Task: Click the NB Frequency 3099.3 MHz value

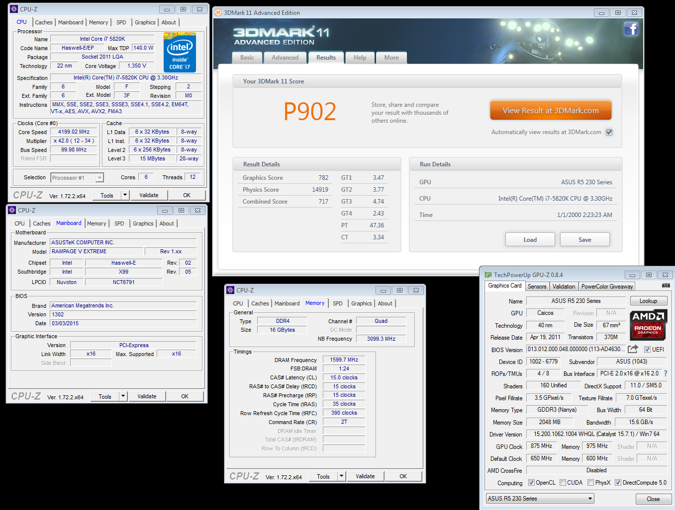Action: (382, 339)
